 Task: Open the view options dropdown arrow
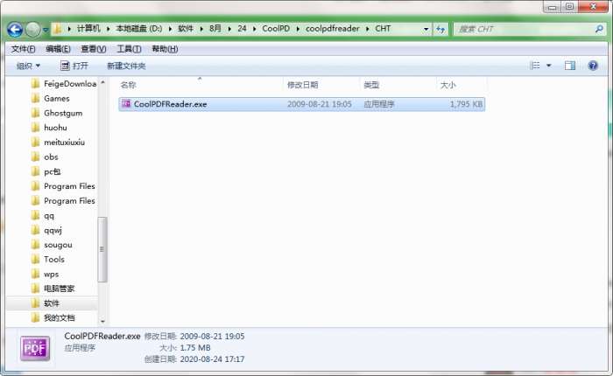549,66
